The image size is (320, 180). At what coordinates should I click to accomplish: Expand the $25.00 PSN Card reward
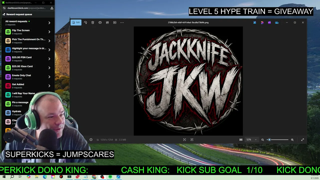pos(49,59)
